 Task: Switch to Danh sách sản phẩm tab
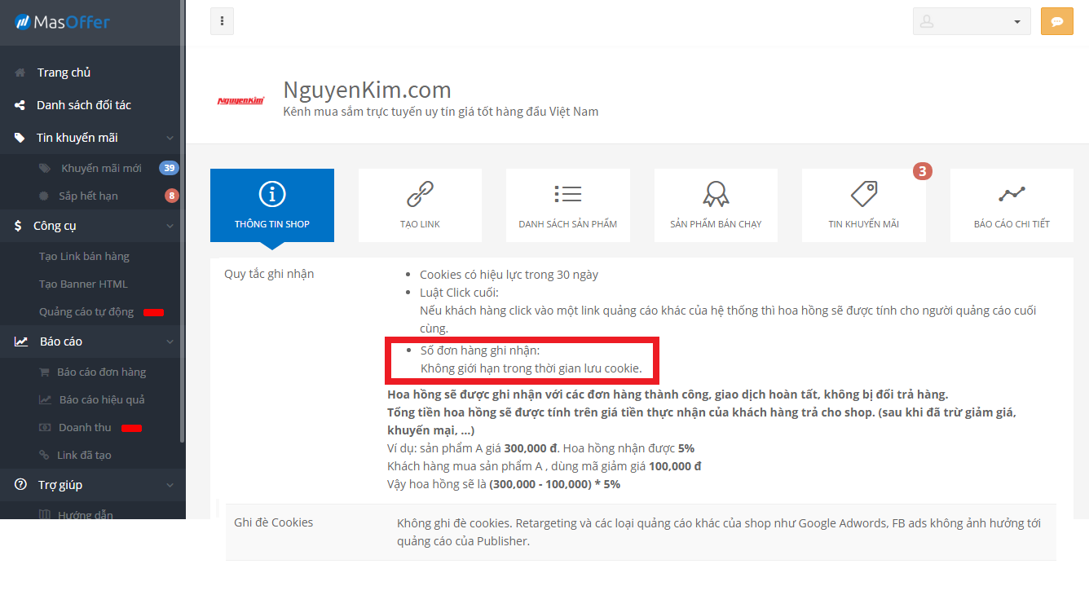click(x=568, y=205)
